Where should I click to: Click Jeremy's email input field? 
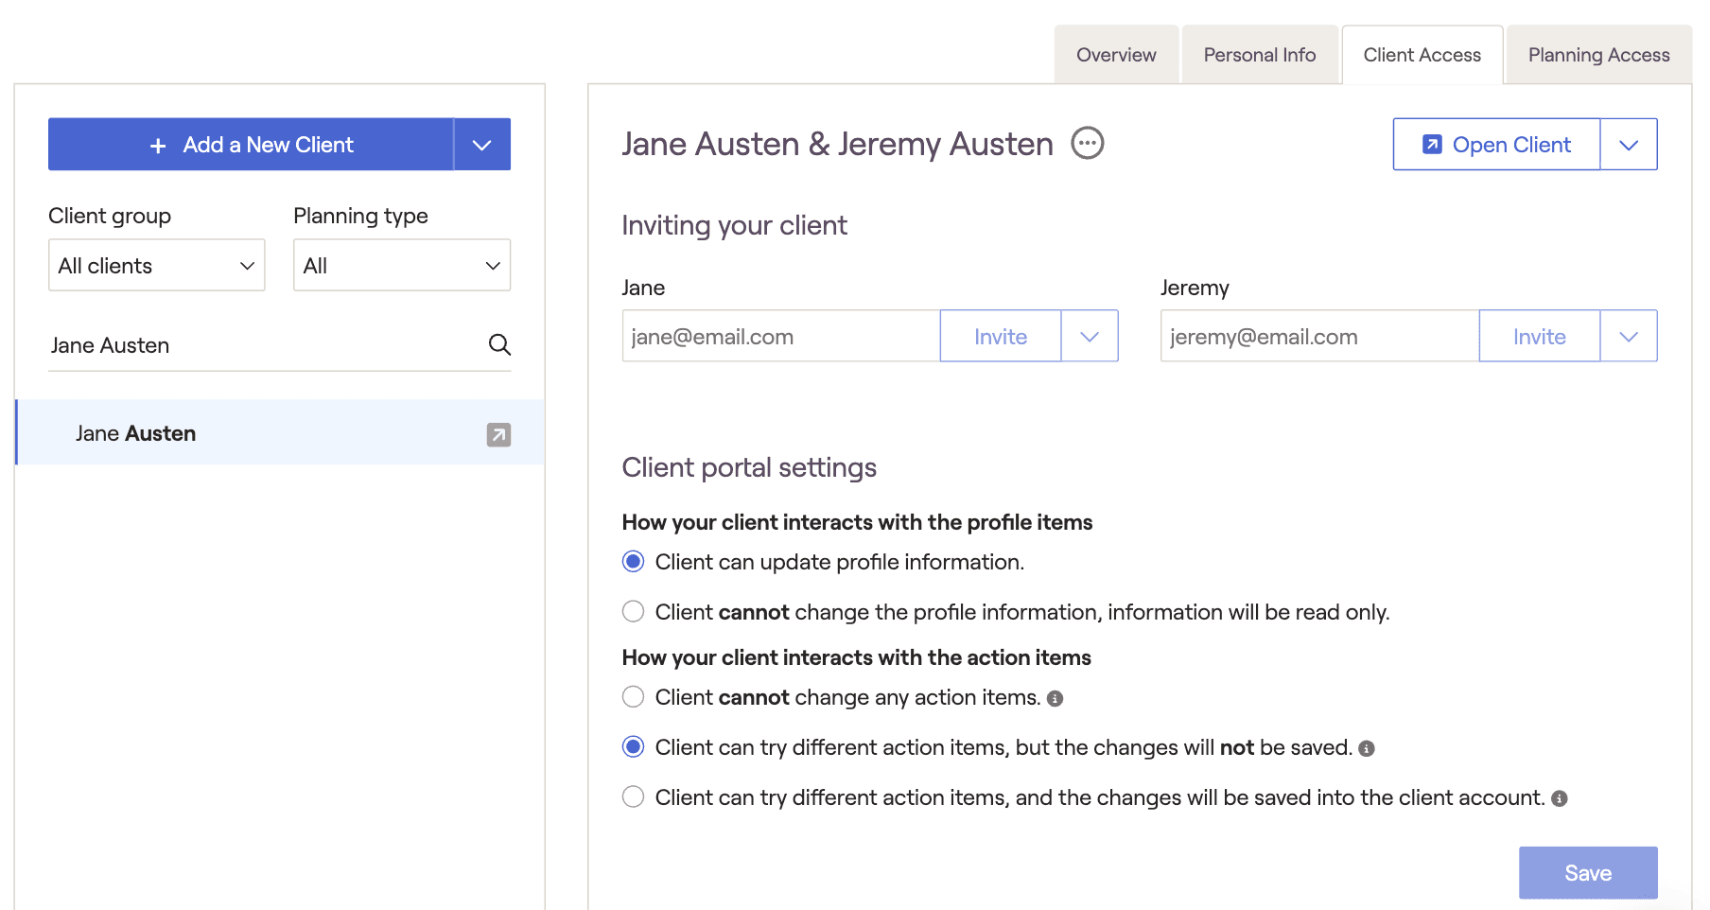pyautogui.click(x=1318, y=337)
